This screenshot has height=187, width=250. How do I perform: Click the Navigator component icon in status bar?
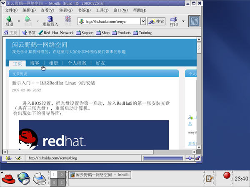[8, 158]
